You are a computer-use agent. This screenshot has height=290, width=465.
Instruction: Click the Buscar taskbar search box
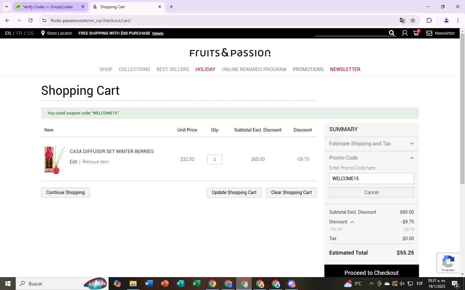coord(62,284)
